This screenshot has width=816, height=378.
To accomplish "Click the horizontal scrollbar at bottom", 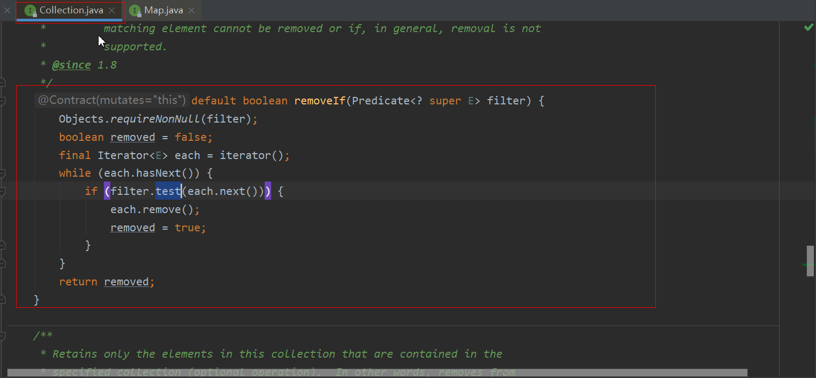I will 377,373.
